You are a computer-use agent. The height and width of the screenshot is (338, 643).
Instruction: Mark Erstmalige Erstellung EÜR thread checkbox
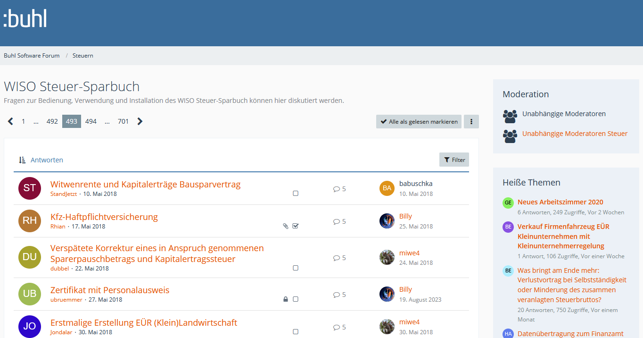(x=296, y=332)
